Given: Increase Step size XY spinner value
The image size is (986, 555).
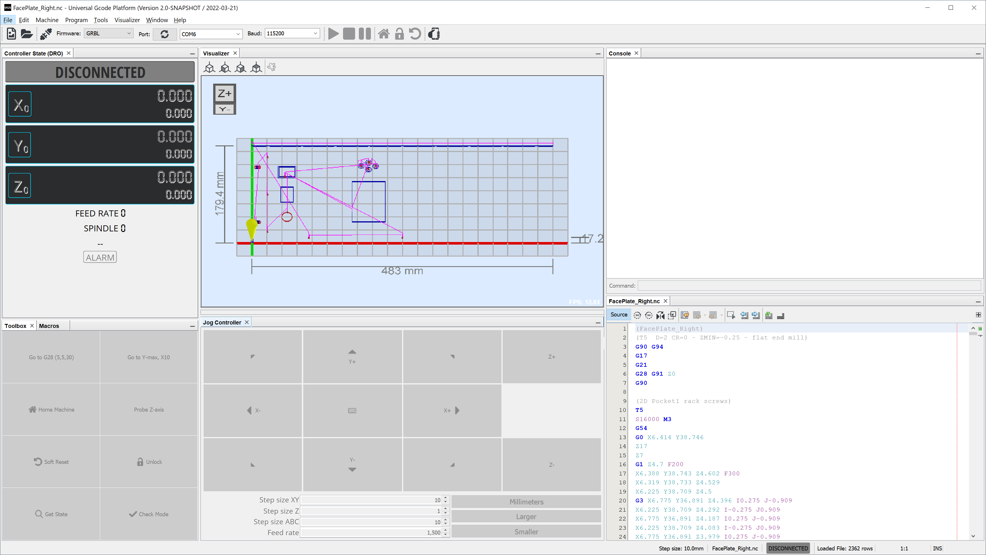Looking at the screenshot, I should click(445, 498).
